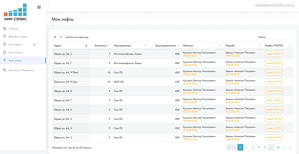The height and width of the screenshot is (154, 299).
Task: Give mechanic first star in the Юрша ул, 64, 8 row
Action: coord(185,93)
